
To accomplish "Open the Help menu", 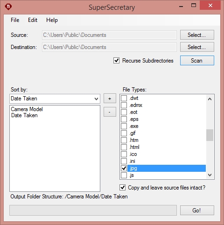I will (x=52, y=20).
